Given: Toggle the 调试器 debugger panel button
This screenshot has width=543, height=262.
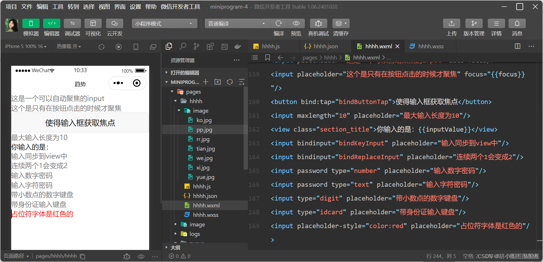Looking at the screenshot, I should [72, 23].
